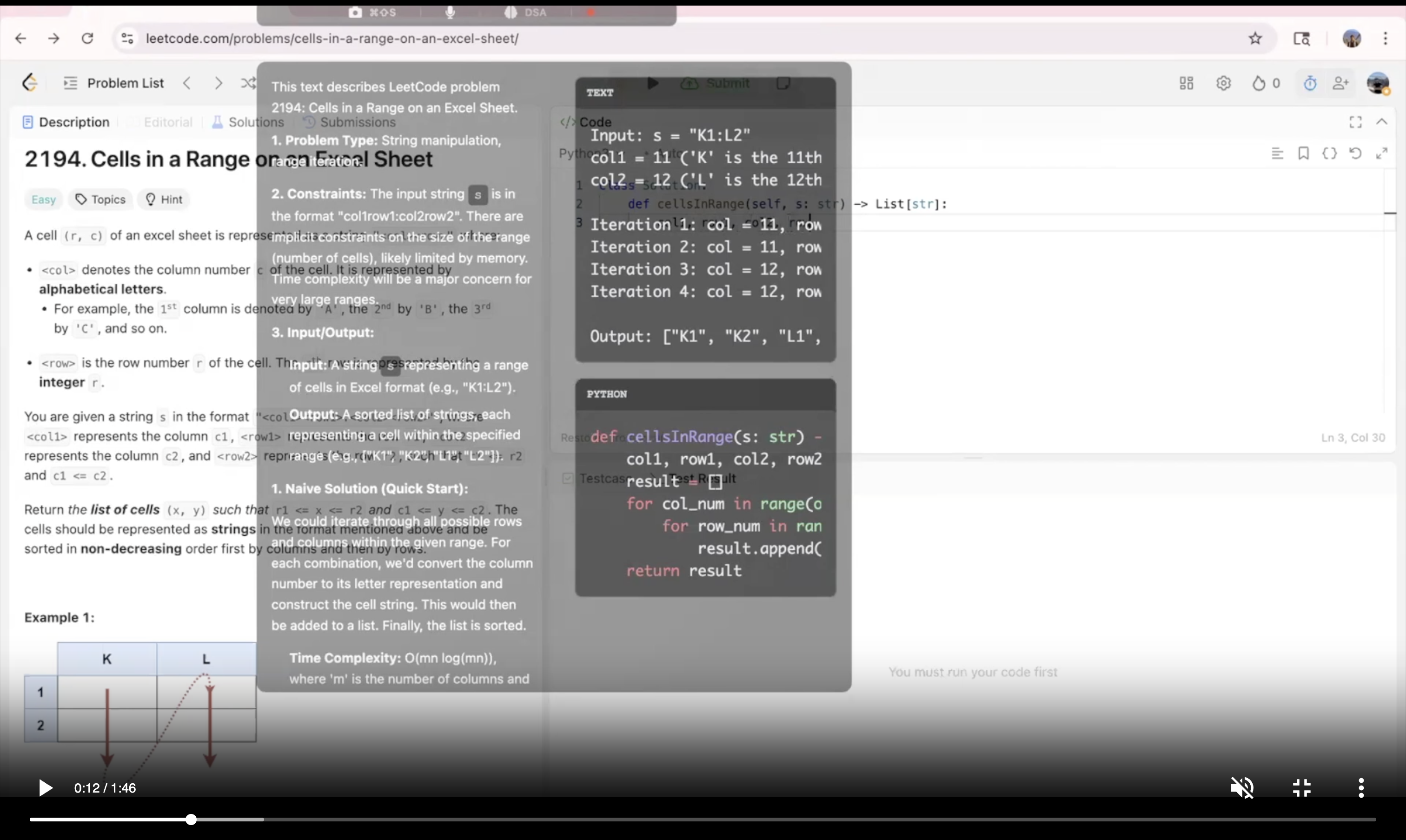The image size is (1406, 840).
Task: Open video more options menu
Action: point(1361,787)
